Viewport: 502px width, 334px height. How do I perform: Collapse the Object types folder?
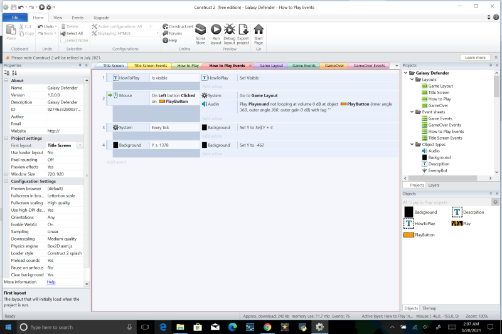click(x=412, y=145)
